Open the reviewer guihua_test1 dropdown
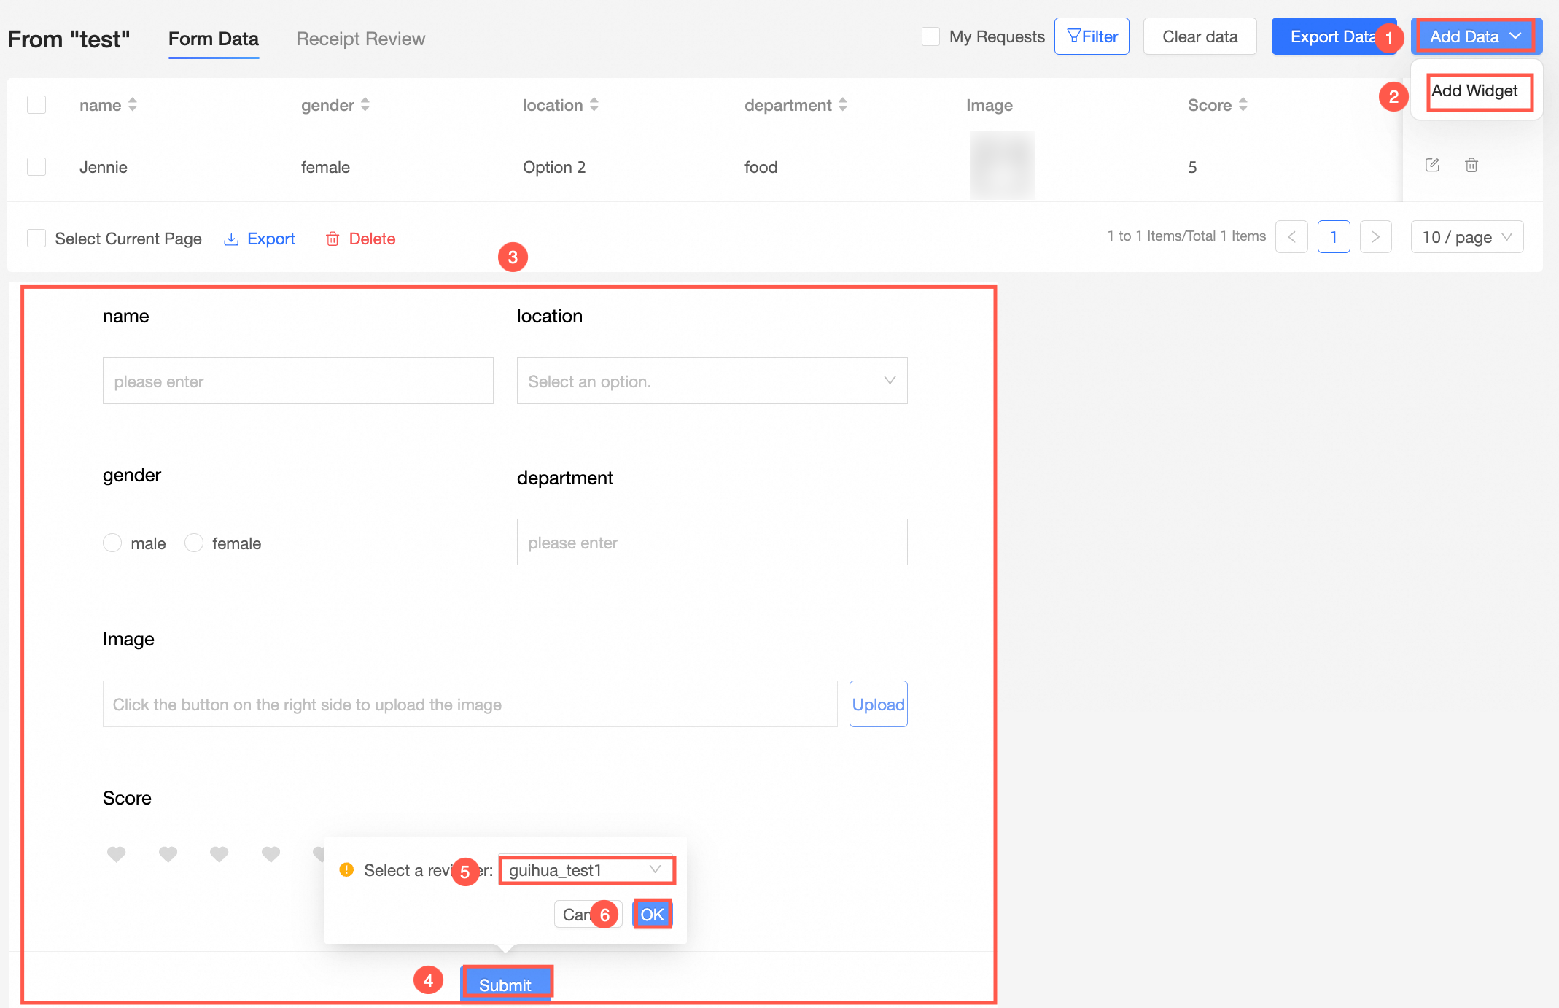 pos(586,870)
